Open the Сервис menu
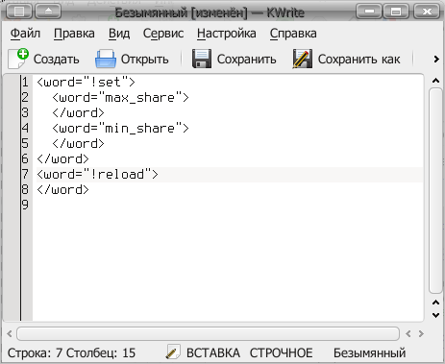Viewport: 445px width, 364px height. 163,34
